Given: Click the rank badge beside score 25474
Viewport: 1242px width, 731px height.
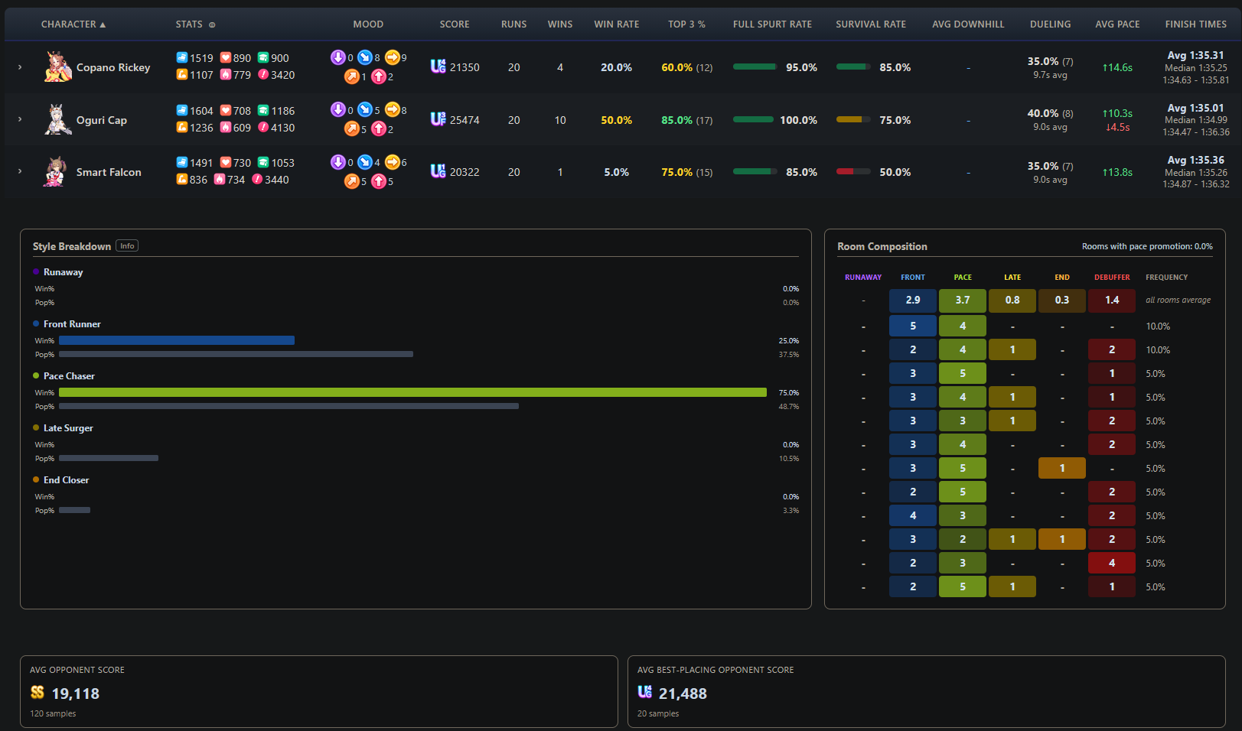Looking at the screenshot, I should (438, 119).
